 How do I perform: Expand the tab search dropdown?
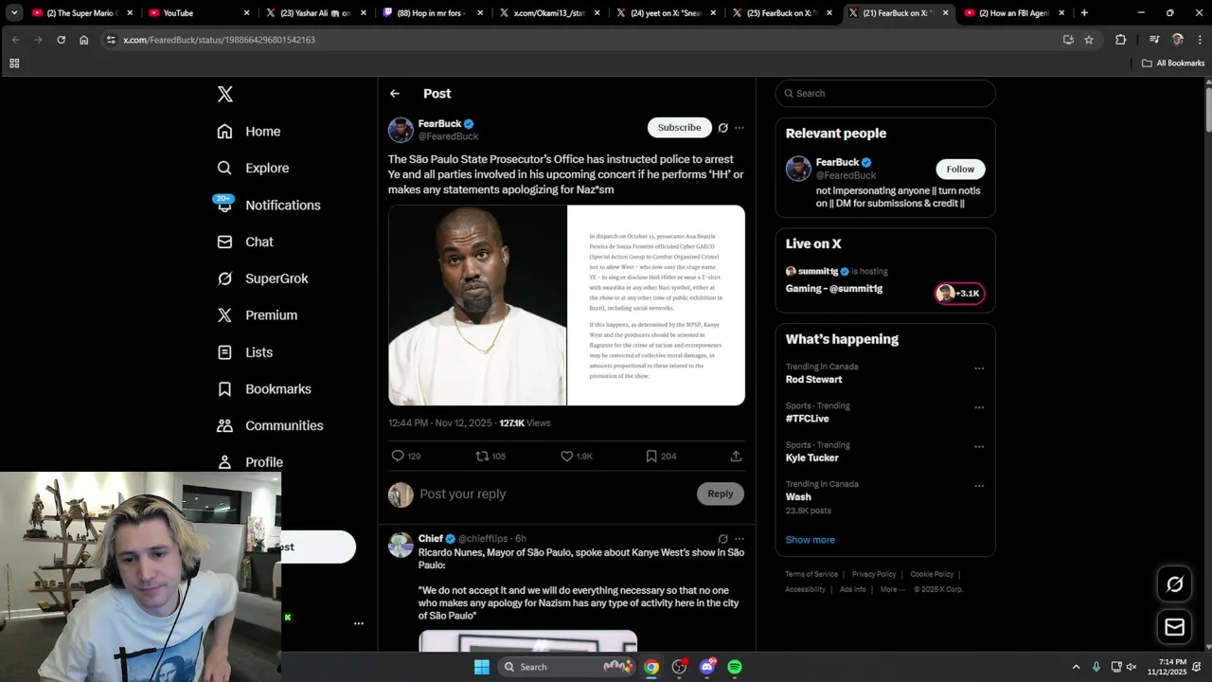click(14, 13)
